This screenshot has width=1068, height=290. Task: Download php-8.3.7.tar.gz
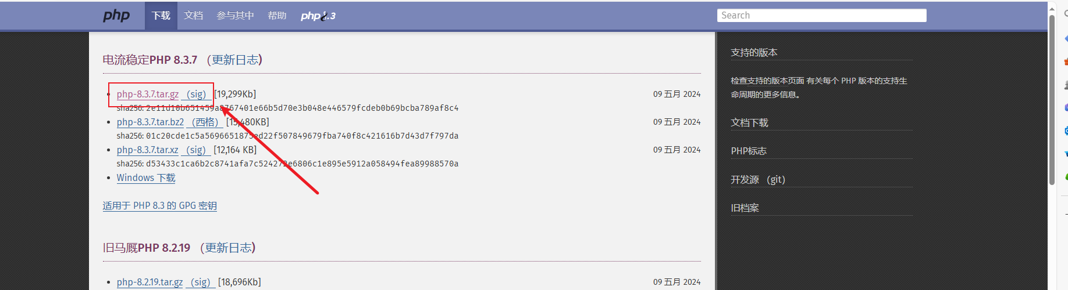(148, 94)
